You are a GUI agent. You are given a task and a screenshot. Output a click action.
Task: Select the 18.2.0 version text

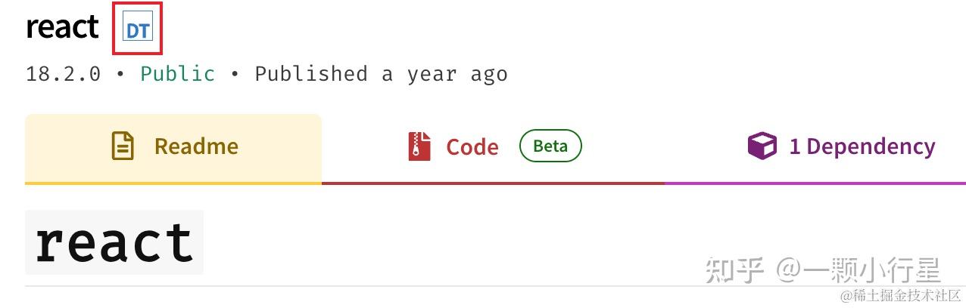[x=63, y=74]
